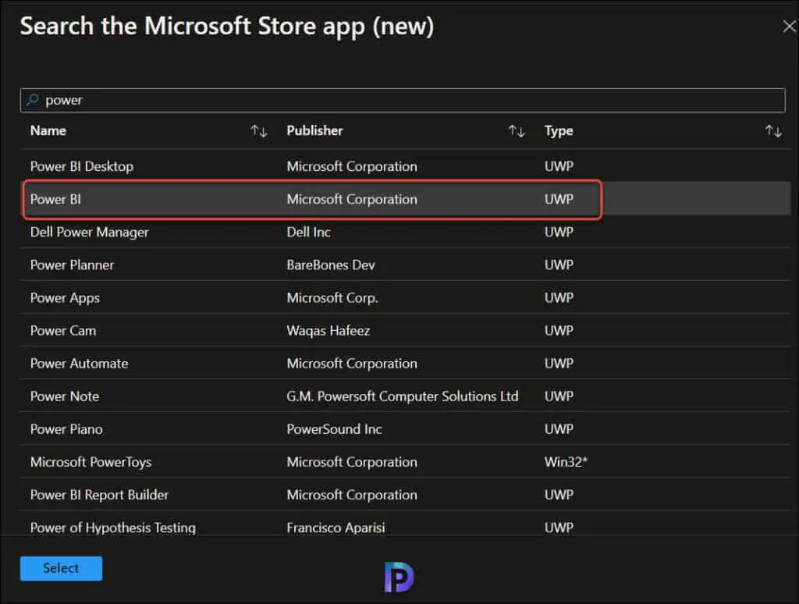799x604 pixels.
Task: Select Power Automate app
Action: click(405, 364)
